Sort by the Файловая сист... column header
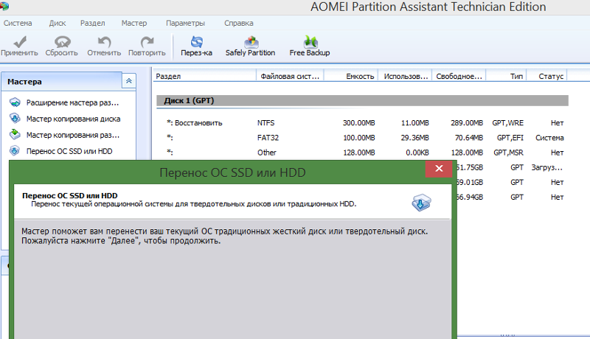 [290, 76]
